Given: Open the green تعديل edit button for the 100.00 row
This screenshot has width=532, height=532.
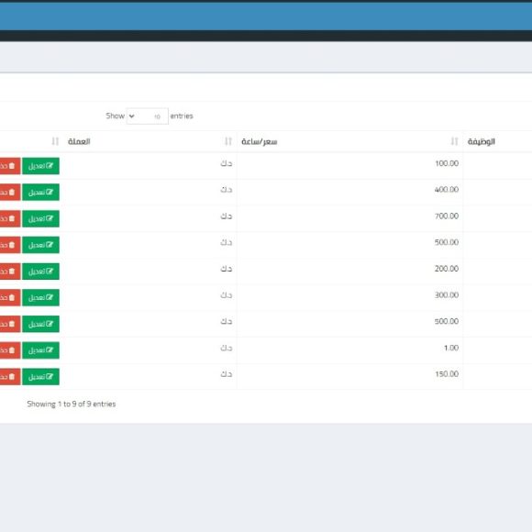Looking at the screenshot, I should 40,166.
